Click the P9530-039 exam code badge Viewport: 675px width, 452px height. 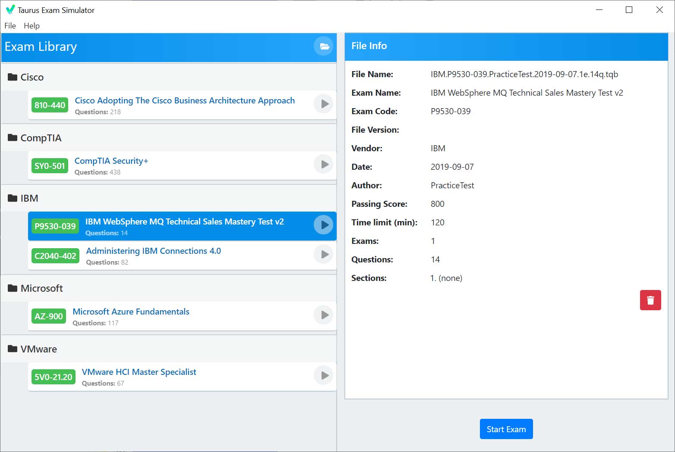[55, 226]
